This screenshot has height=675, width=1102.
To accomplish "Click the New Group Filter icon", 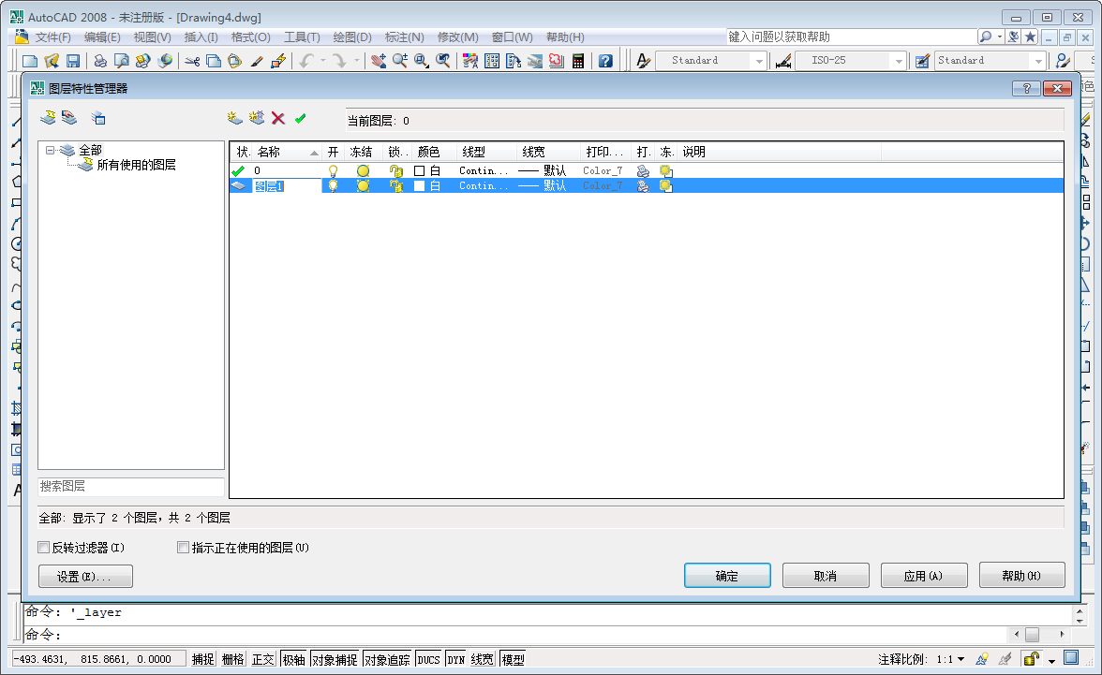I will 69,118.
